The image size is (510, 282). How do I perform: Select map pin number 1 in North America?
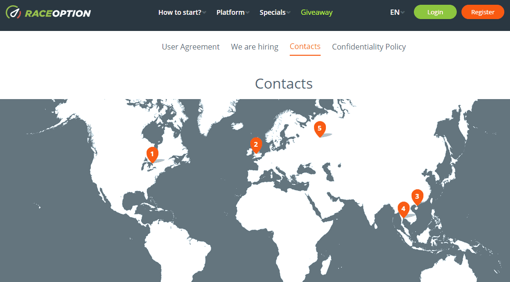(152, 154)
